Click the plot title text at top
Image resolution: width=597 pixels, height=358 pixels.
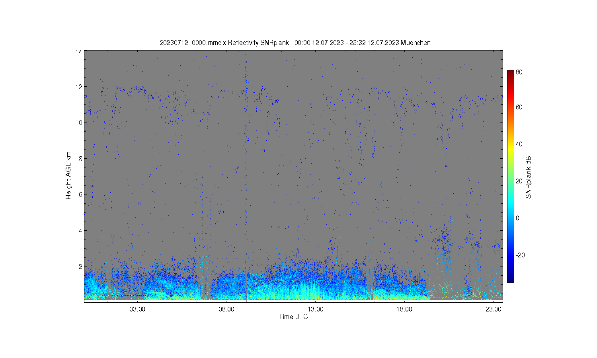[x=295, y=43]
